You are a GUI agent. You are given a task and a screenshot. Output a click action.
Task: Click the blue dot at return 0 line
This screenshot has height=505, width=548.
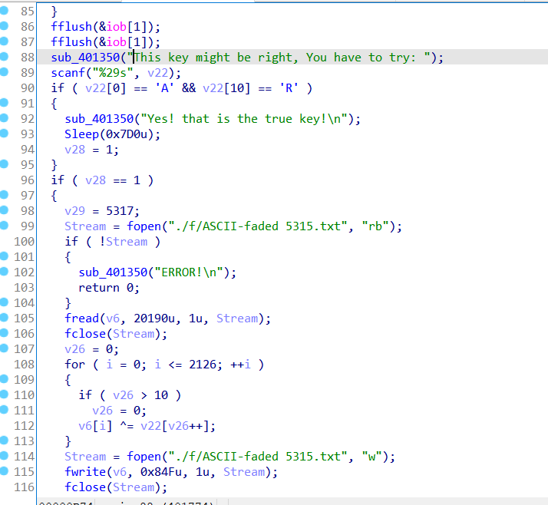[x=5, y=287]
